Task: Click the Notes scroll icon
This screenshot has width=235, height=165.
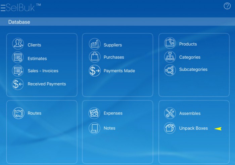Action: point(94,128)
